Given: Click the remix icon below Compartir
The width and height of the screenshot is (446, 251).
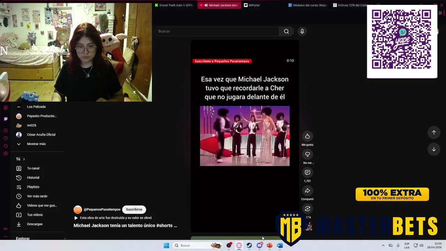Looking at the screenshot, I should tap(307, 209).
